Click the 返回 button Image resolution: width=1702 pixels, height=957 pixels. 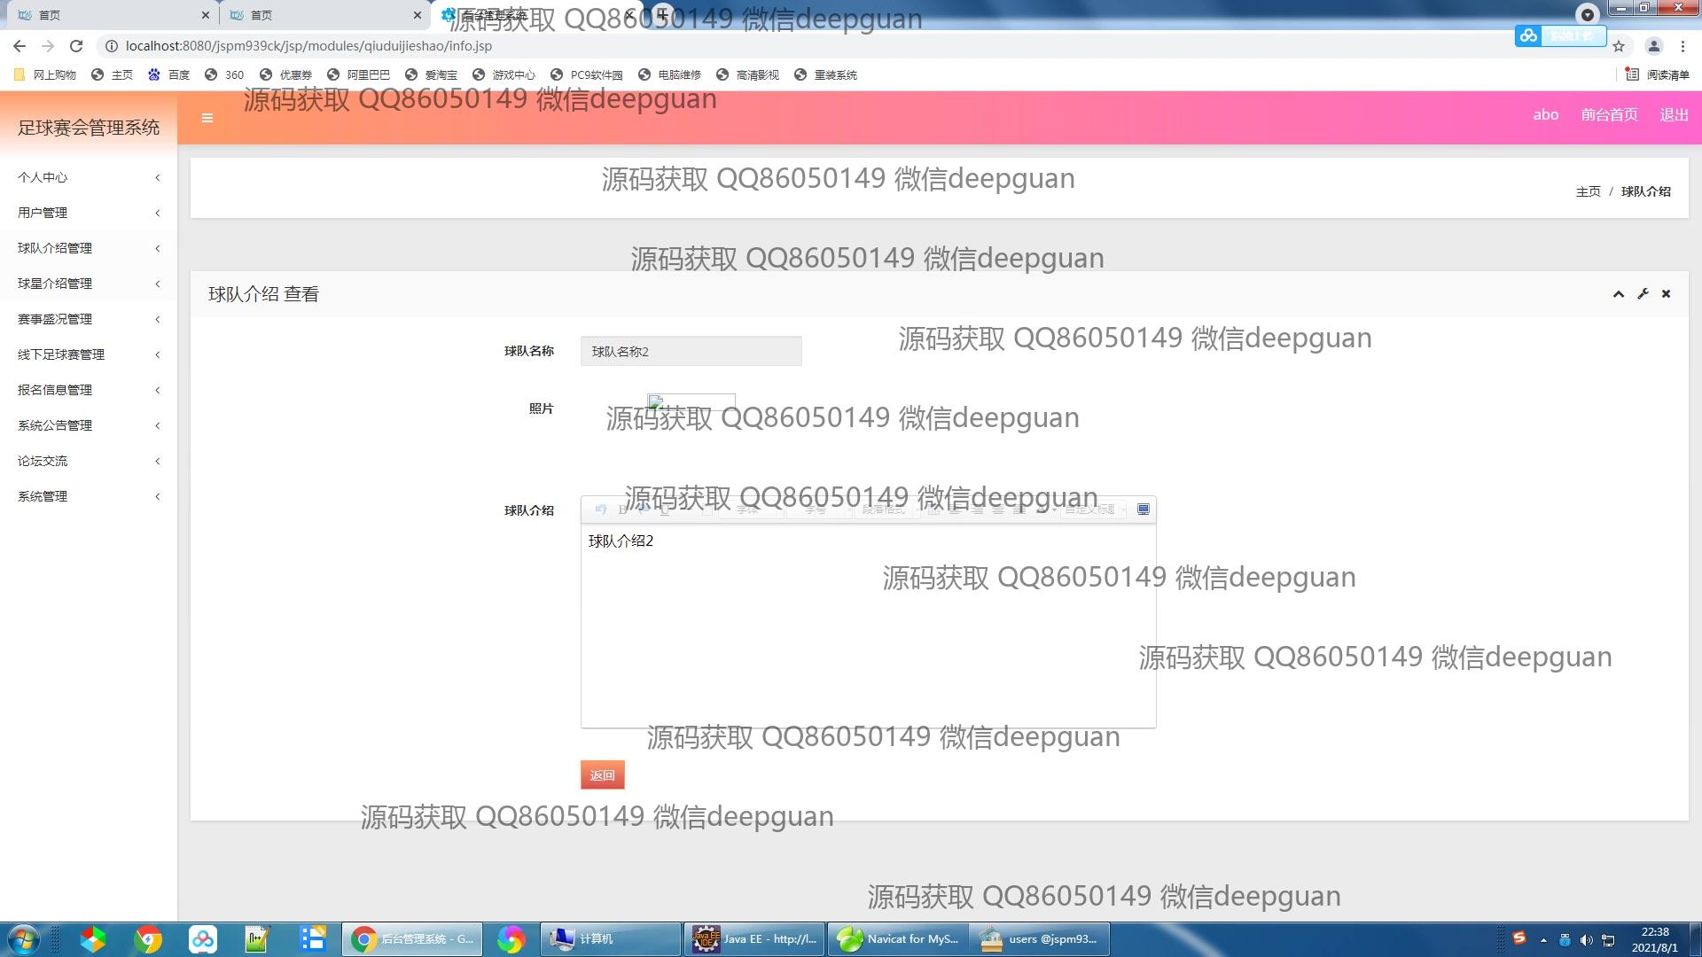[602, 775]
